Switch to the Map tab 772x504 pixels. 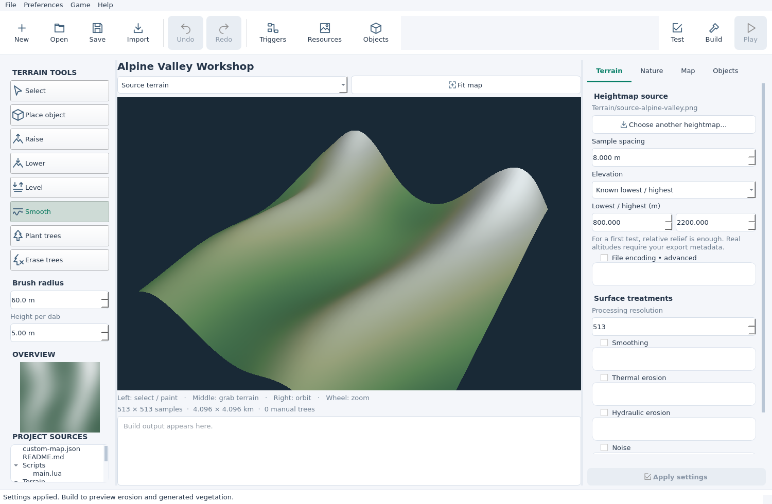click(688, 71)
